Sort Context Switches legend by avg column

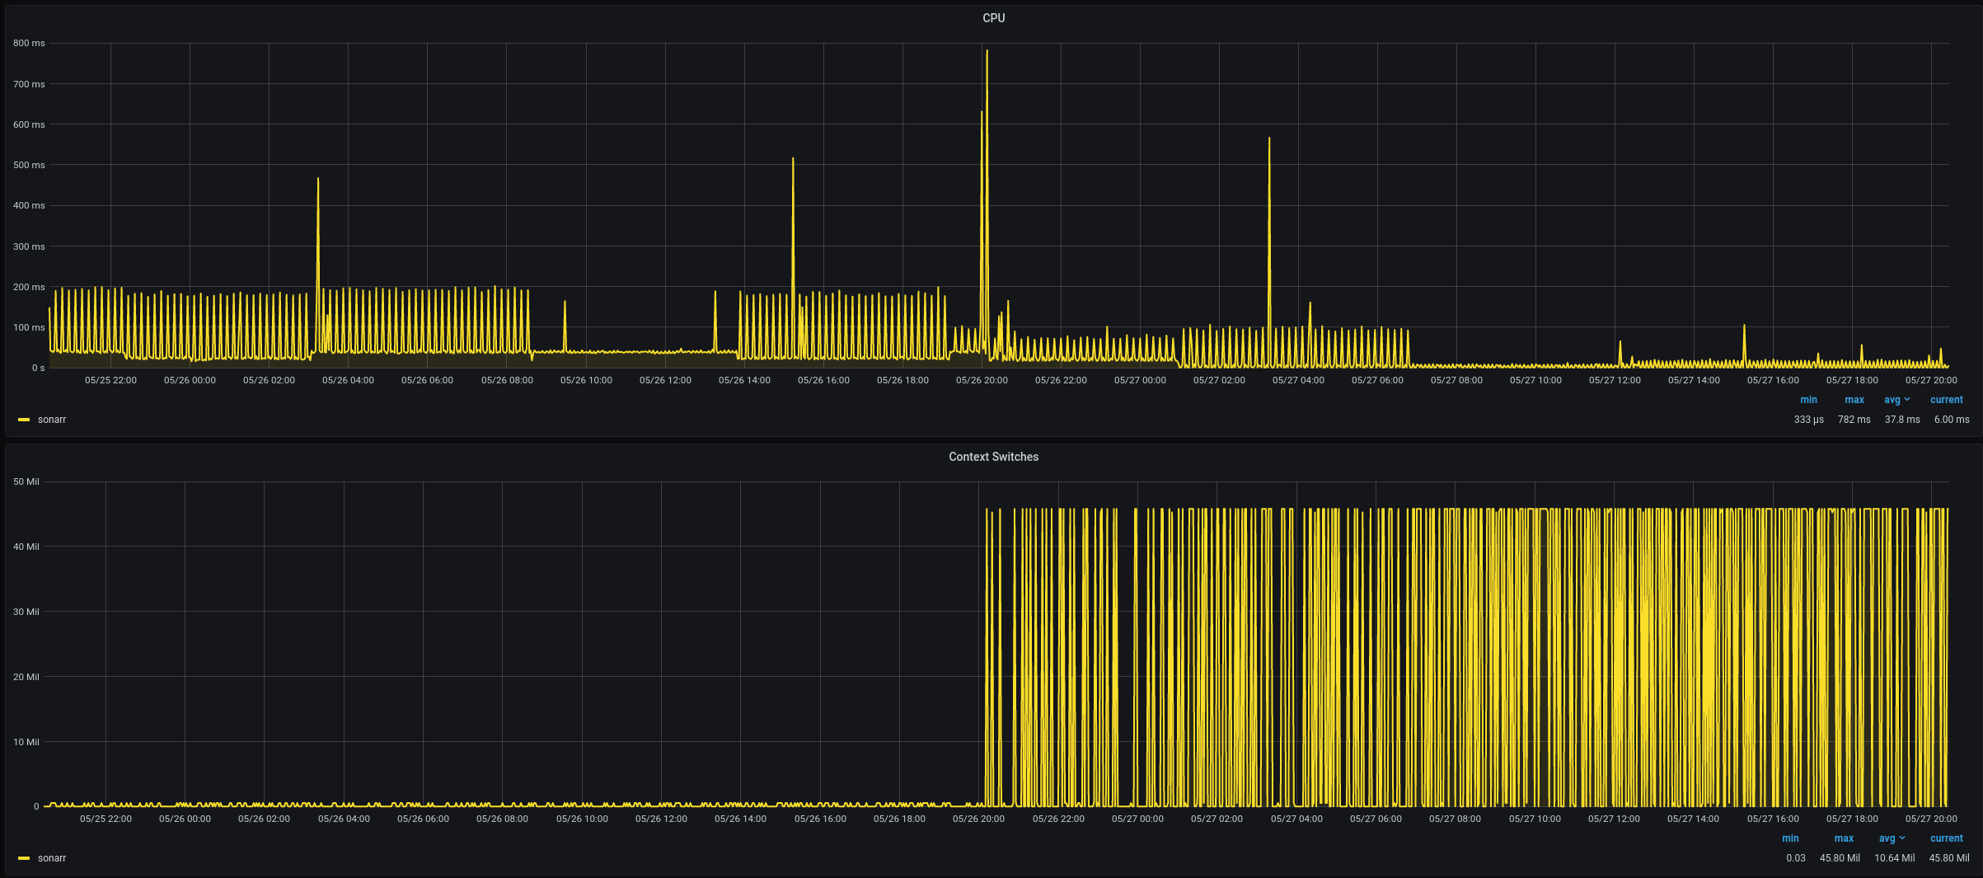pyautogui.click(x=1891, y=838)
